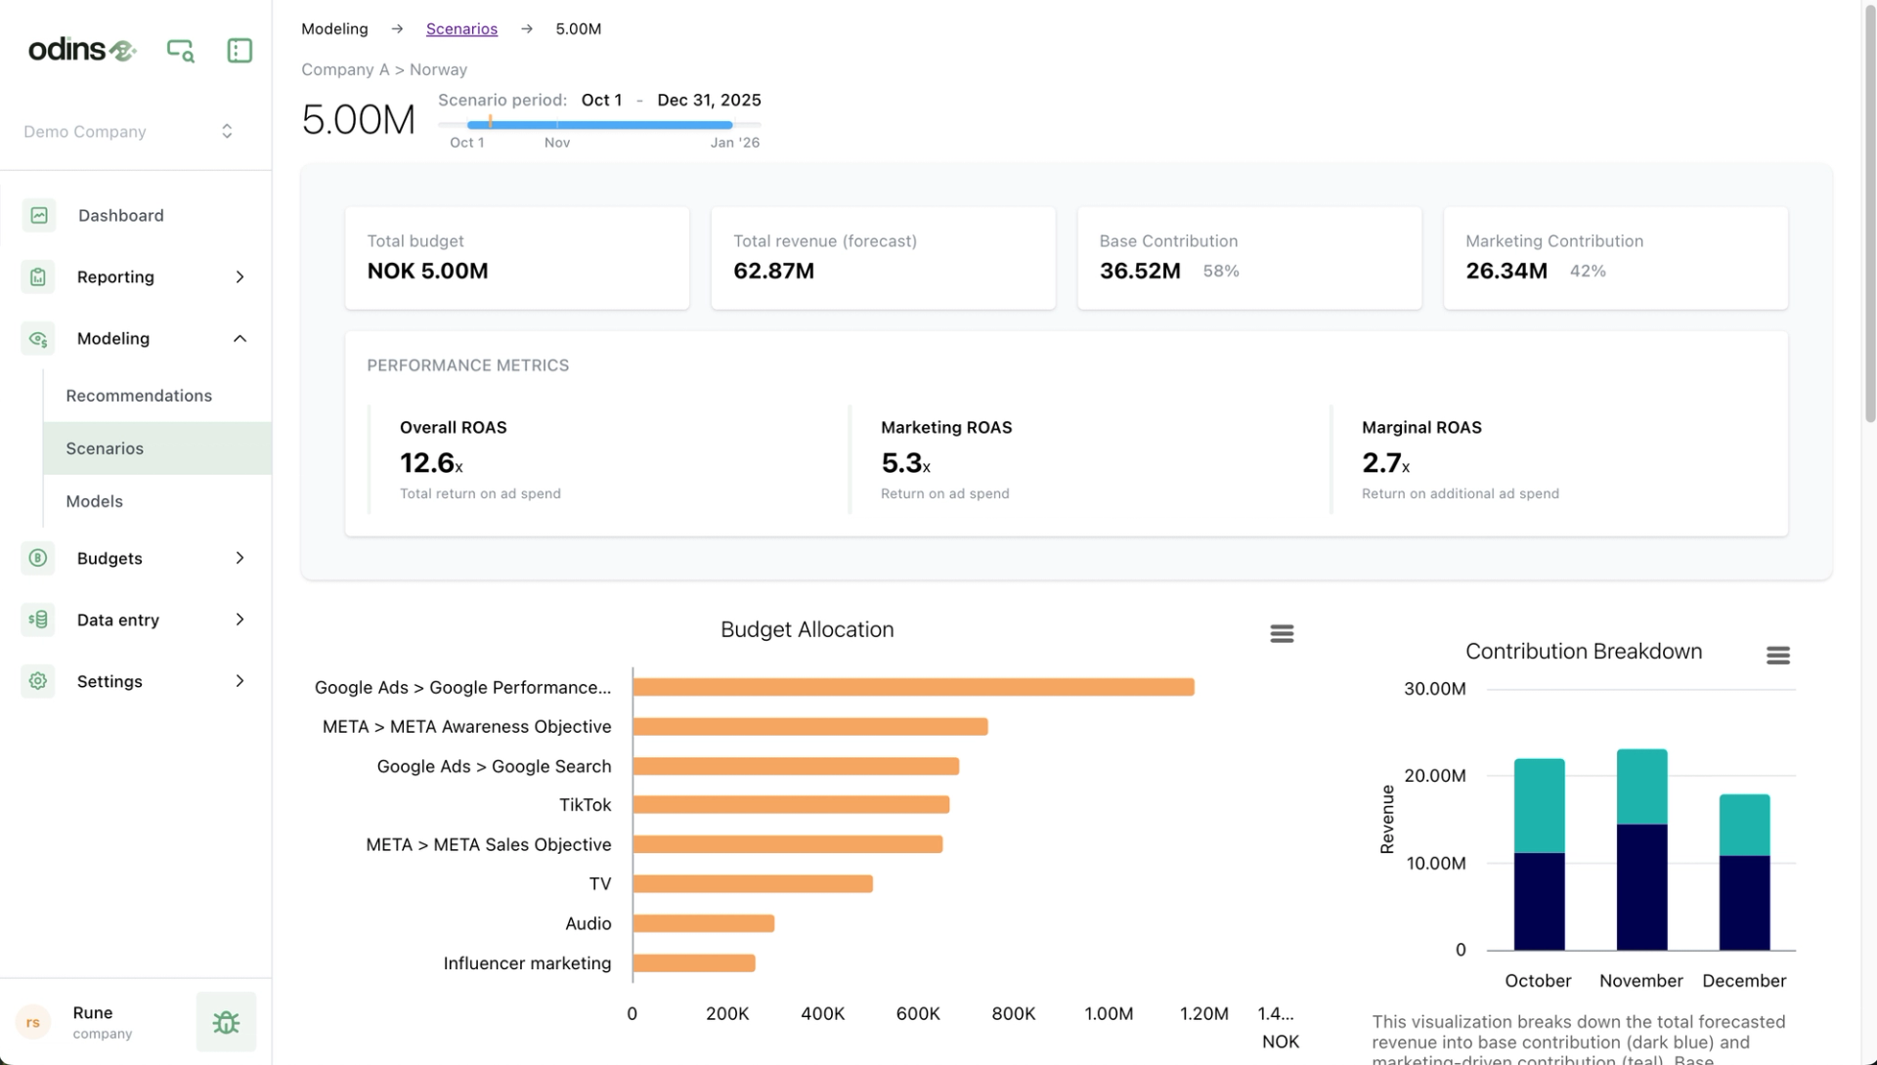Open Budget Allocation chart hamburger menu
Screen dimensions: 1877x1065
pyautogui.click(x=1282, y=634)
